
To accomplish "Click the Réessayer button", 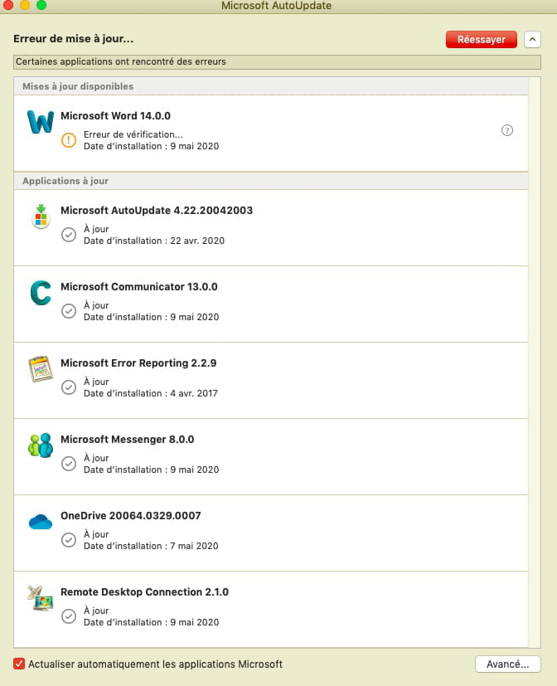I will [482, 39].
